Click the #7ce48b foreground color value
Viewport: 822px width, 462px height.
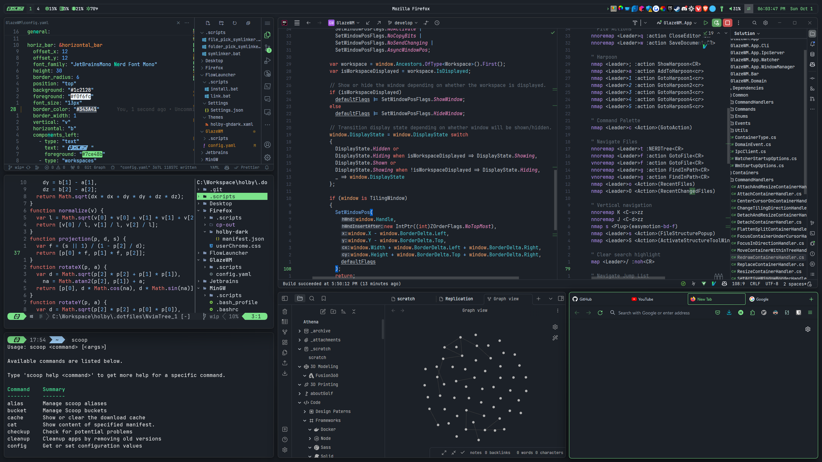[x=92, y=154]
